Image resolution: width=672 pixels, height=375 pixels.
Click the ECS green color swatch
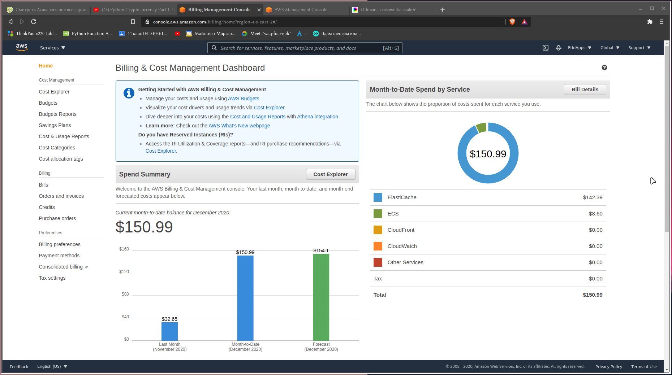pyautogui.click(x=378, y=214)
